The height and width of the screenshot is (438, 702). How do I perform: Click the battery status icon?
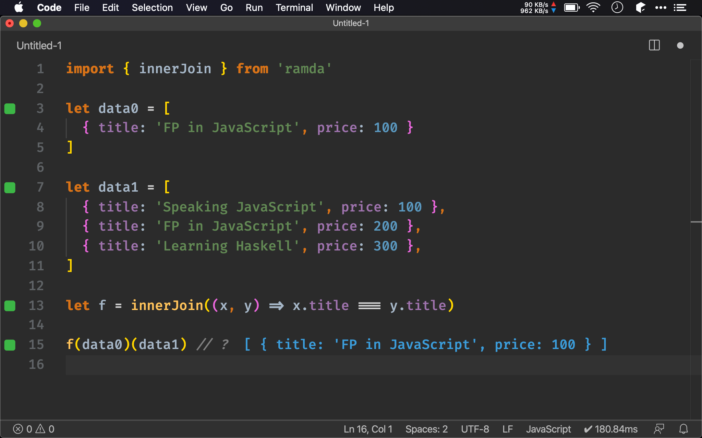coord(572,8)
